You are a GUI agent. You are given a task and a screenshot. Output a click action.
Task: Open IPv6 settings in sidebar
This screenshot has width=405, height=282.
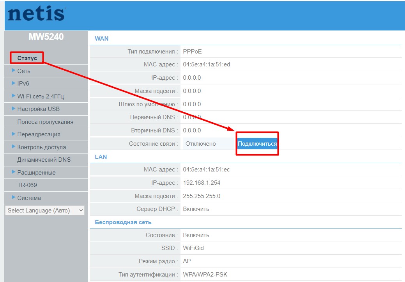pos(23,84)
